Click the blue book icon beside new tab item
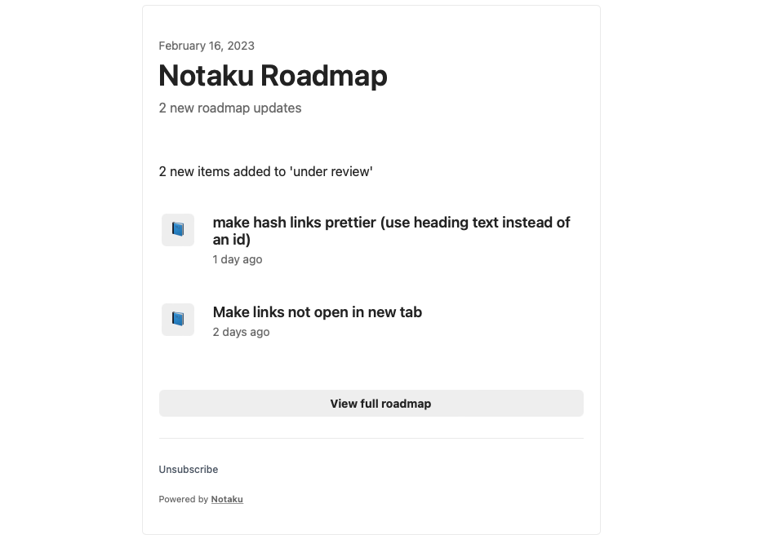The width and height of the screenshot is (769, 539). point(177,320)
